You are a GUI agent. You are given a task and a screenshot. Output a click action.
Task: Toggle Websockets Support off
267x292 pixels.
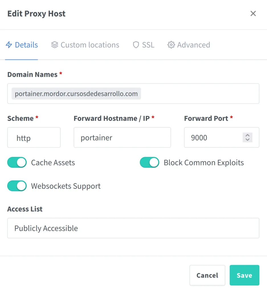point(17,186)
